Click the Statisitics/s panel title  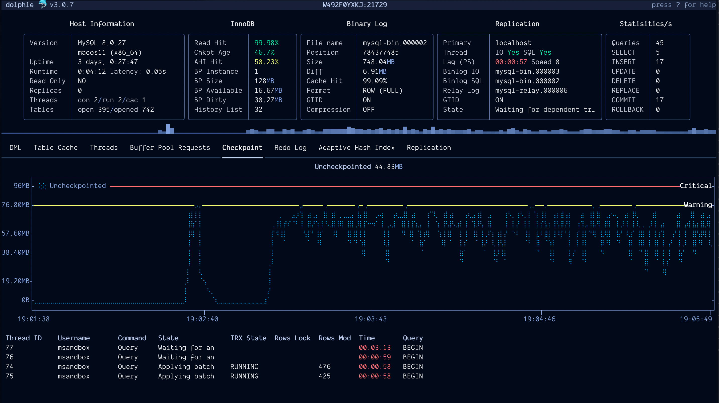[646, 24]
